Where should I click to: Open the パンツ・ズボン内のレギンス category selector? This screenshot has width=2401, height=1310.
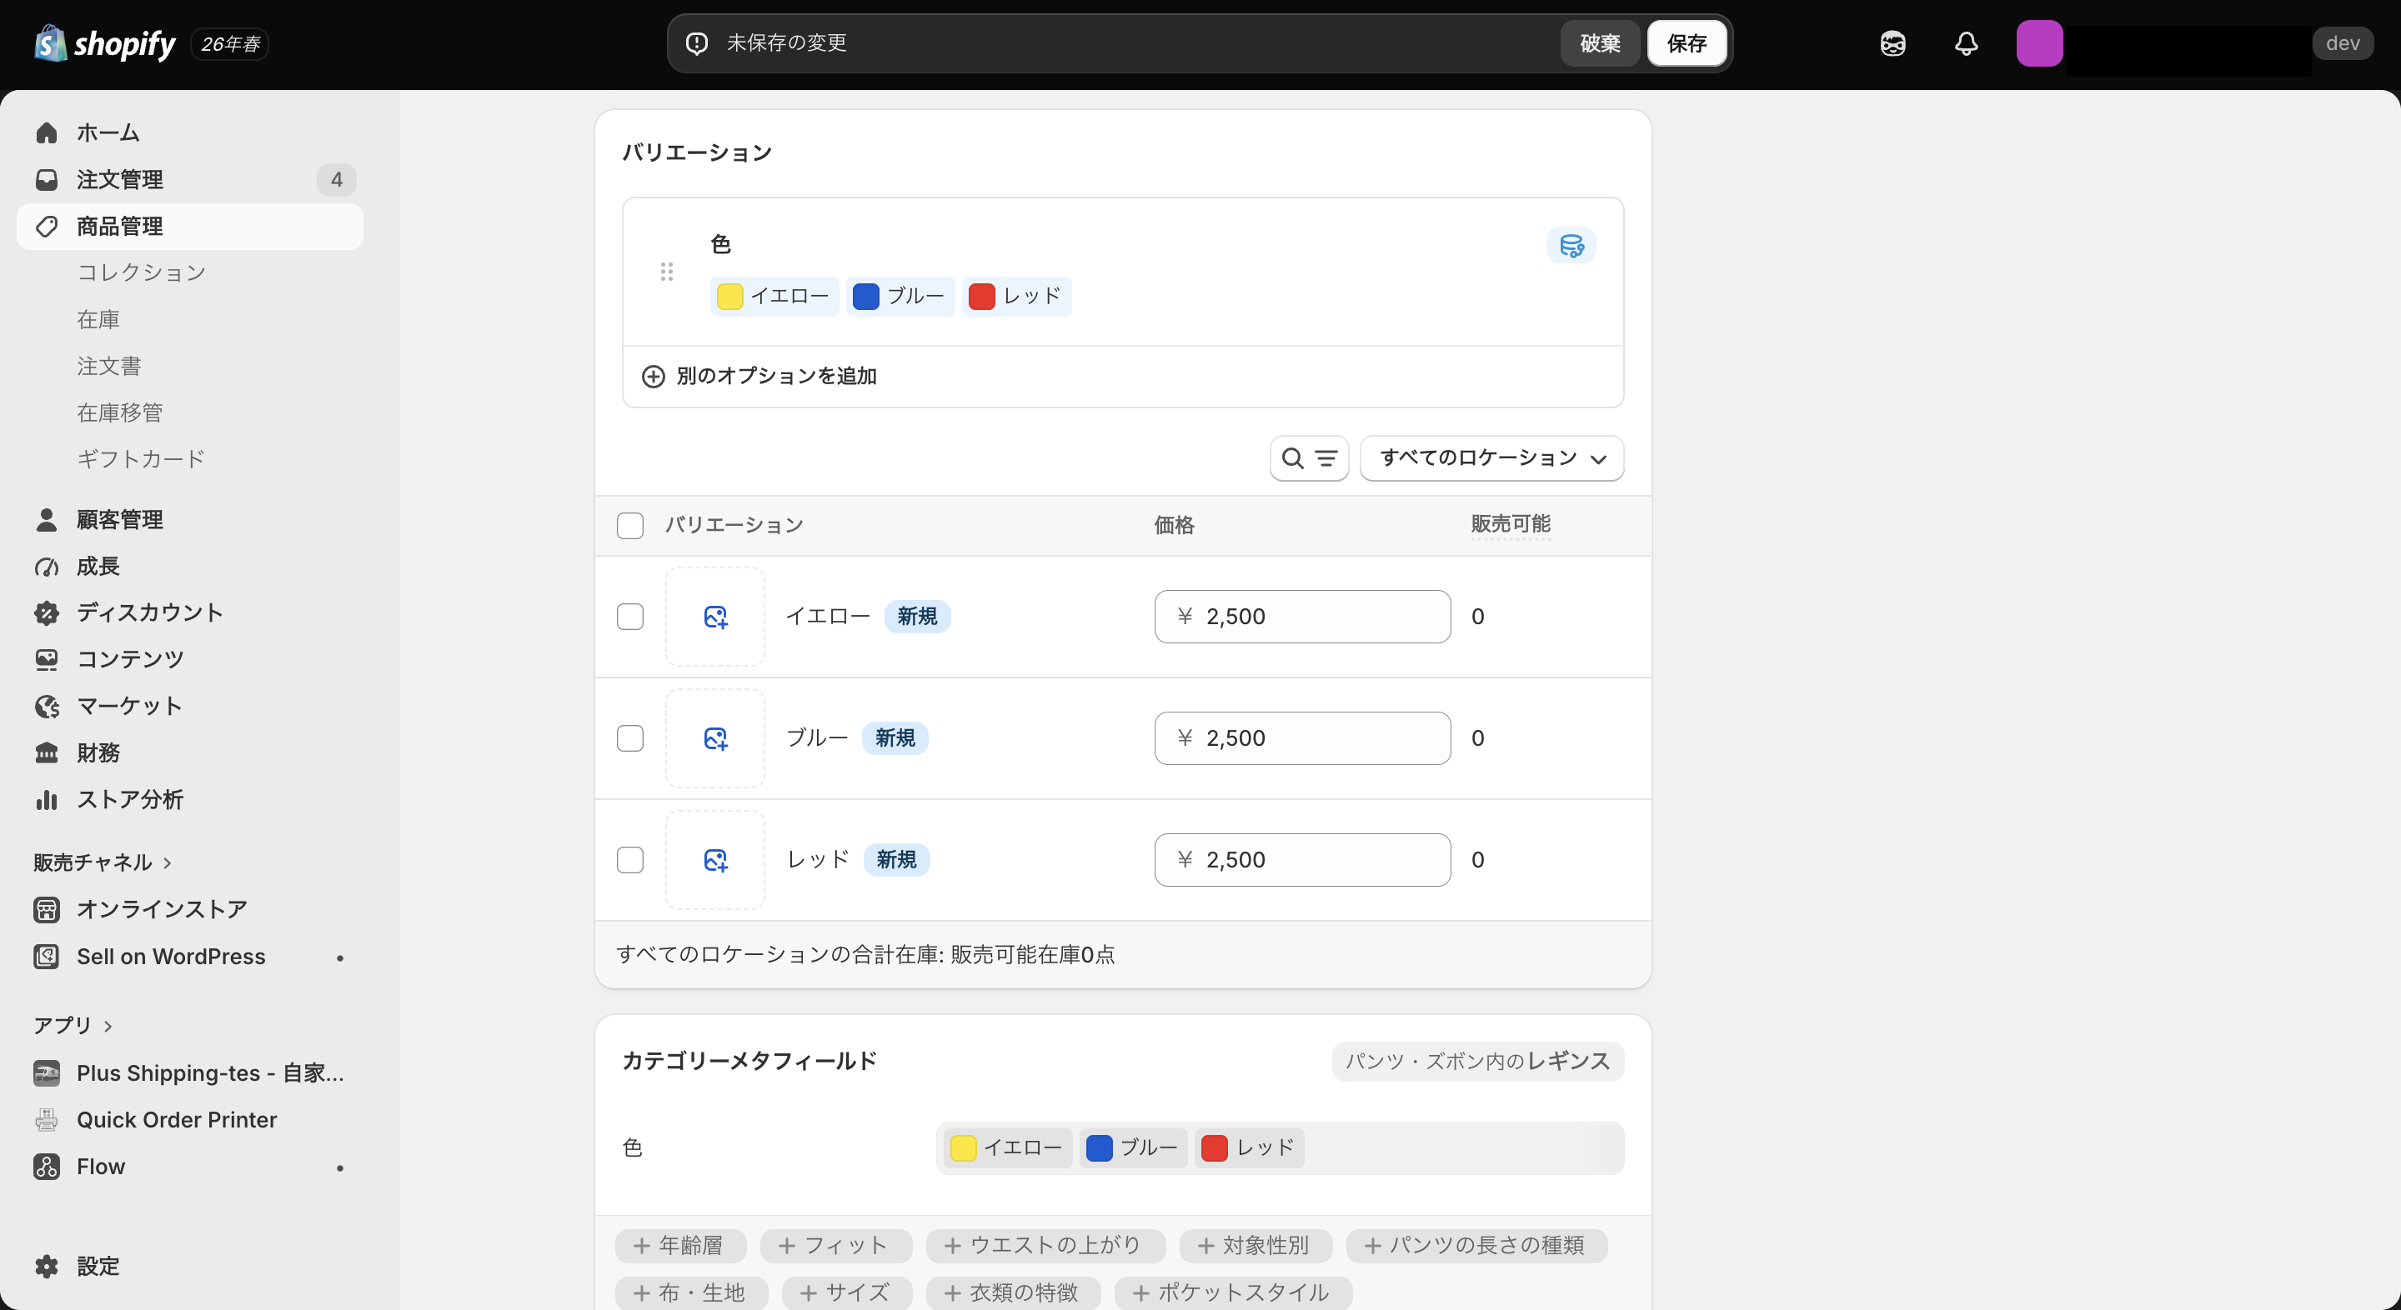[x=1477, y=1060]
